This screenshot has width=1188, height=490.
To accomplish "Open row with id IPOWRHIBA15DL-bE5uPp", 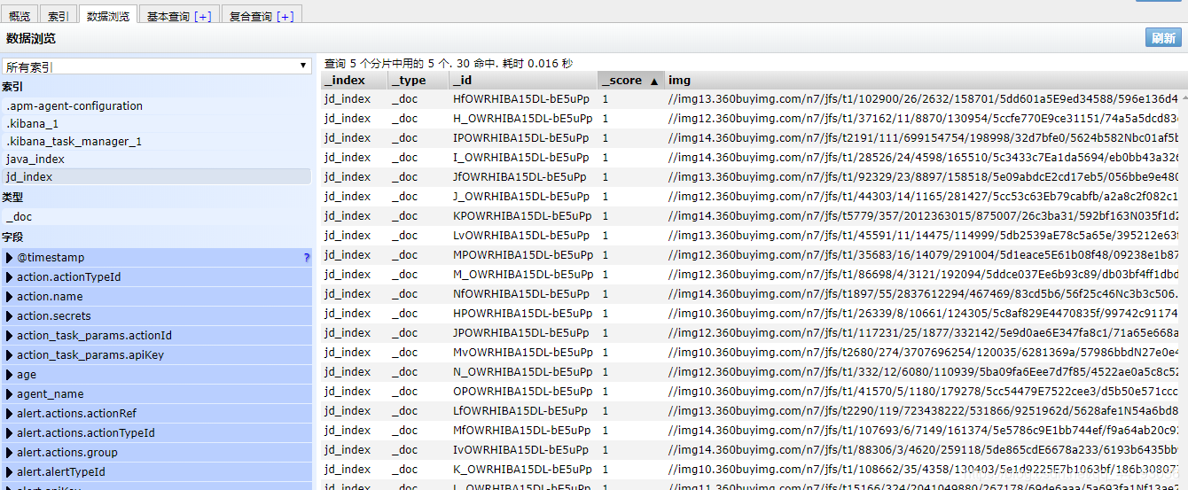I will (754, 137).
